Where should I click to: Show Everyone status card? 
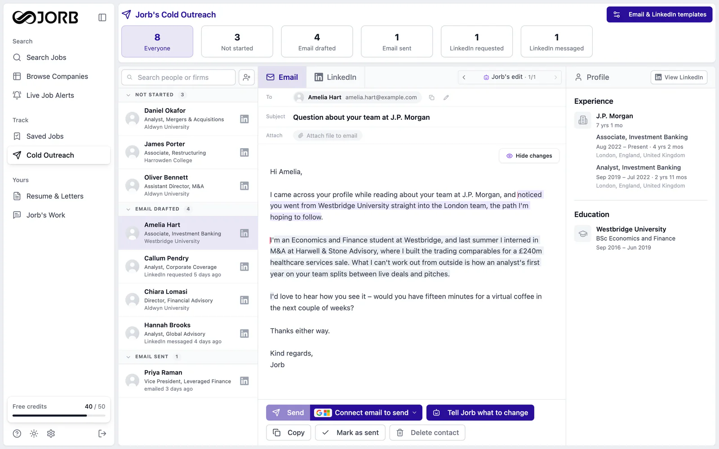(x=157, y=42)
